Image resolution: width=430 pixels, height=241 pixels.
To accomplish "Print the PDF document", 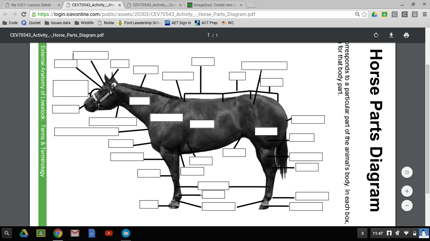I will click(x=406, y=35).
